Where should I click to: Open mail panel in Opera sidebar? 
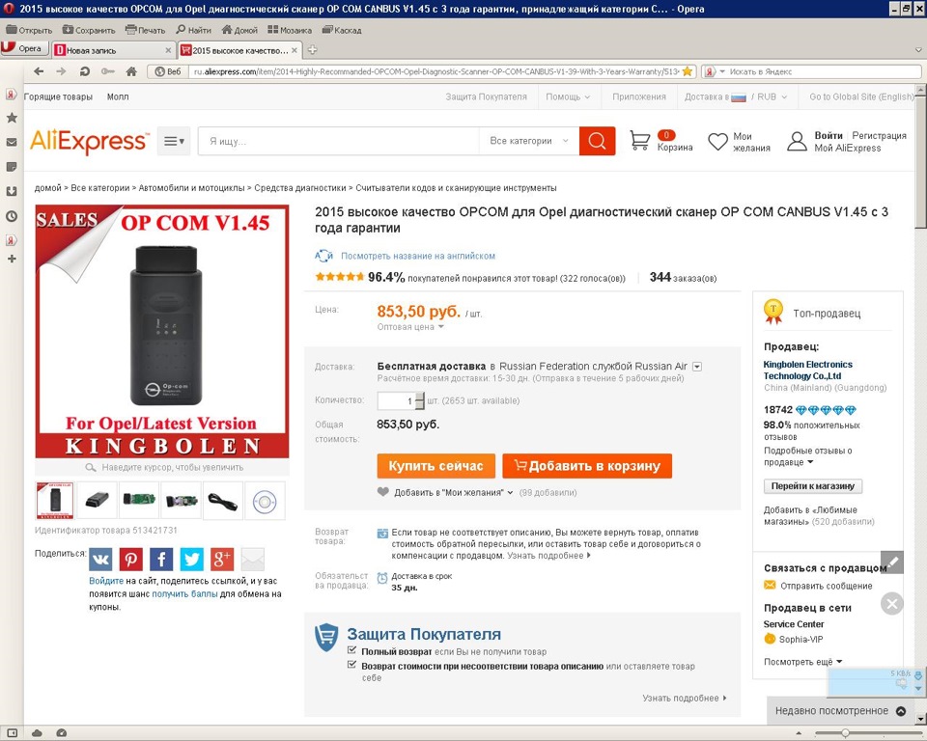coord(12,143)
